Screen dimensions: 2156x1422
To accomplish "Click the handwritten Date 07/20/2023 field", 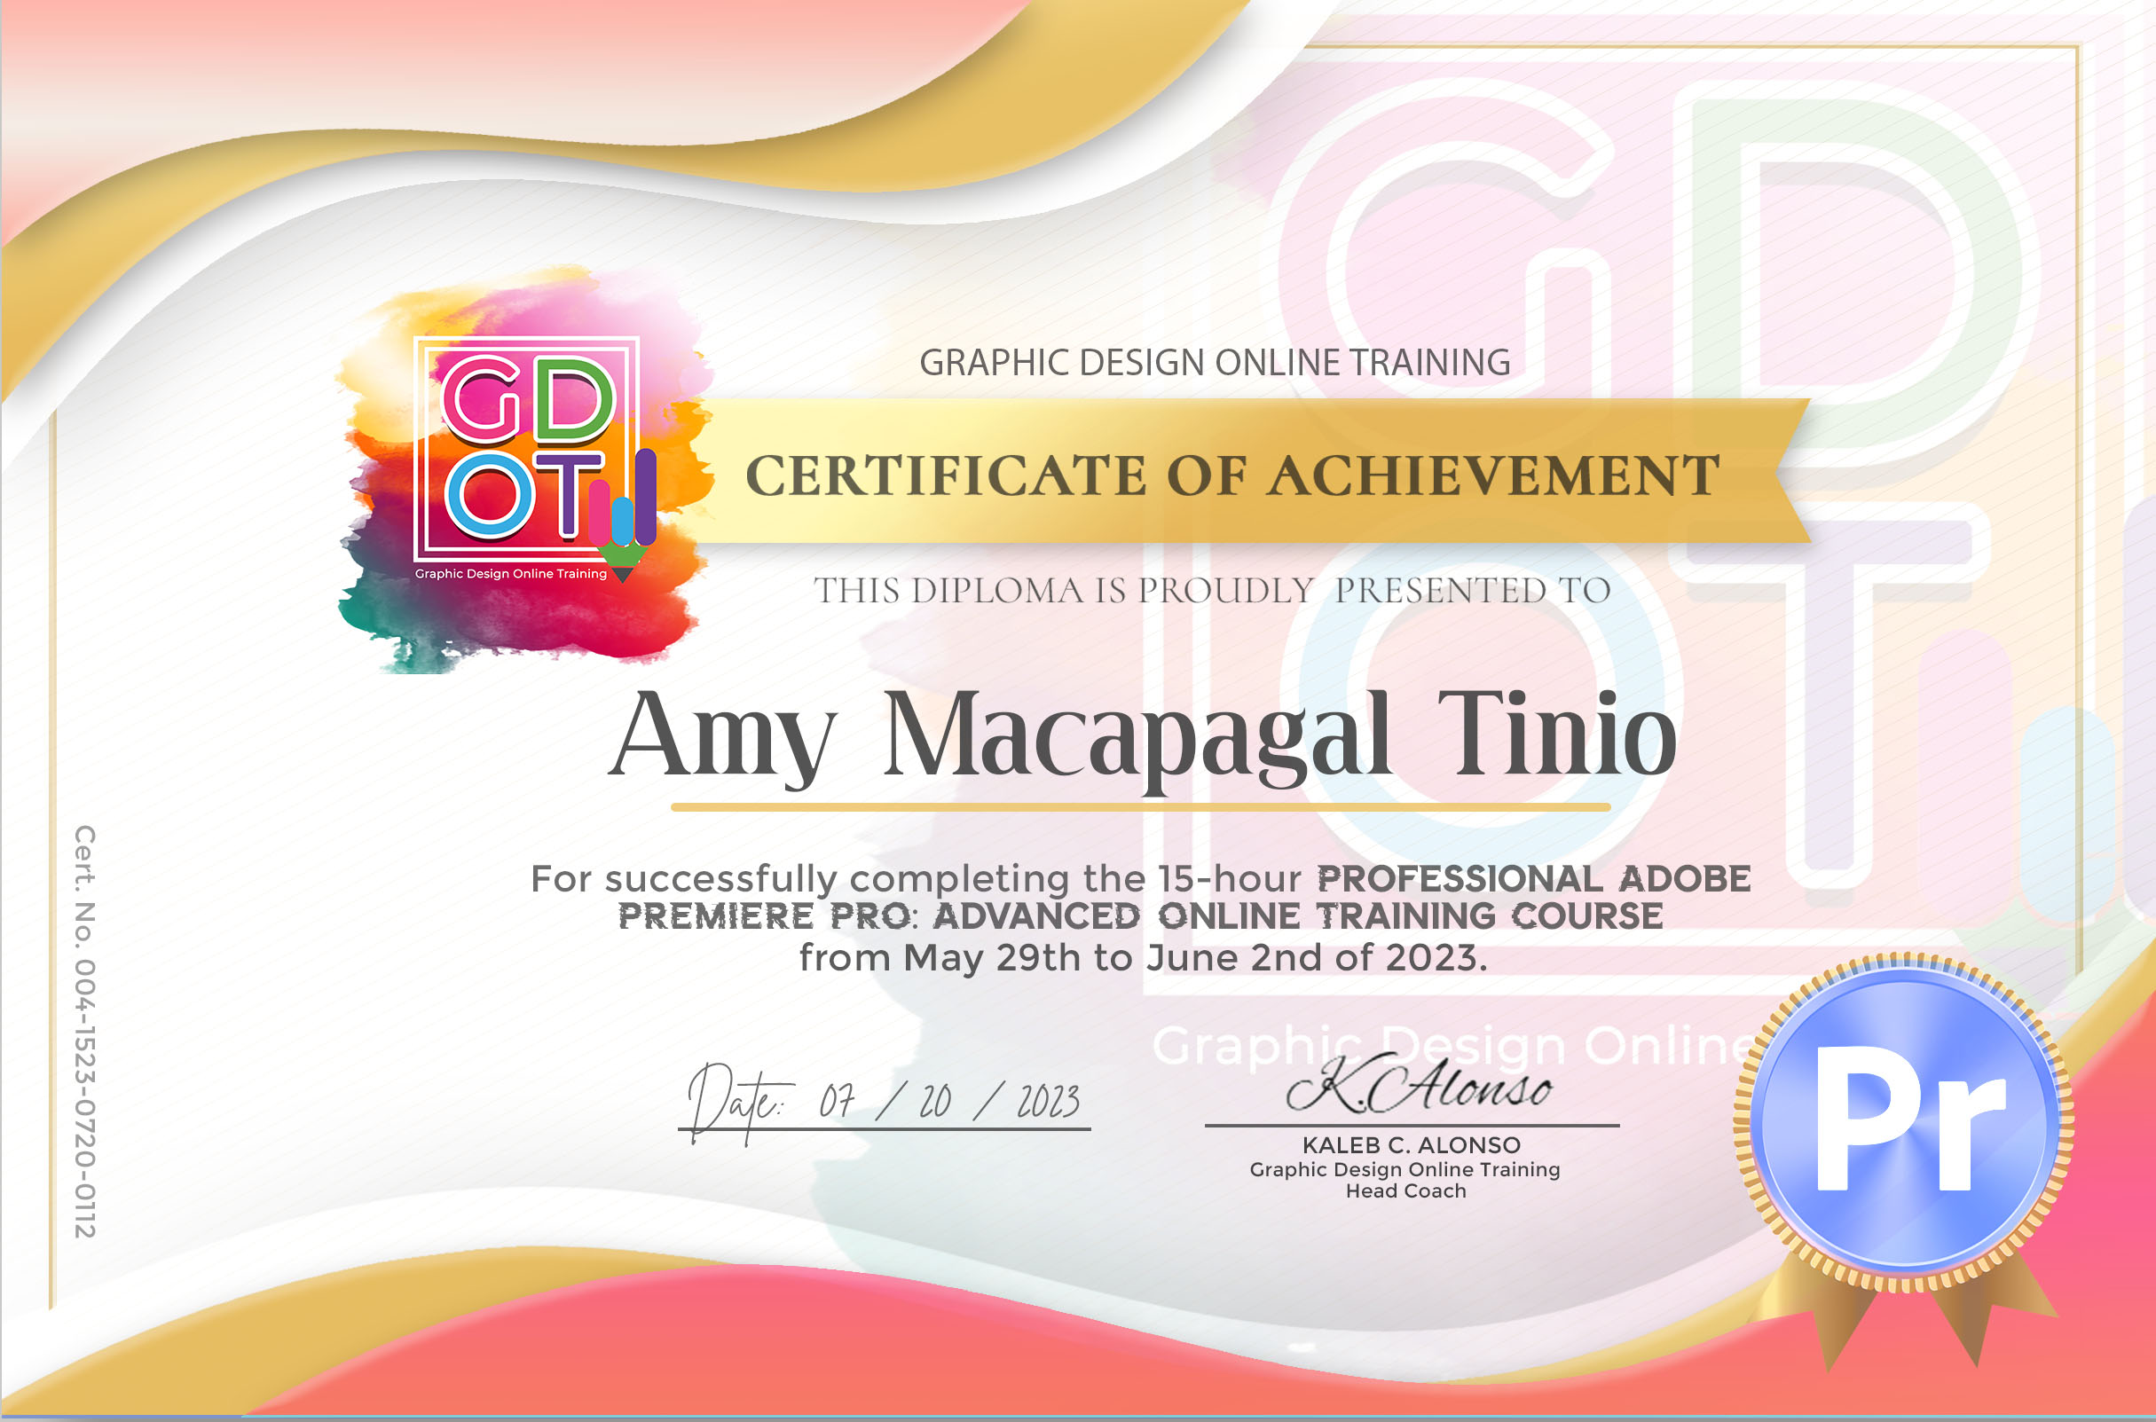I will (x=885, y=1103).
